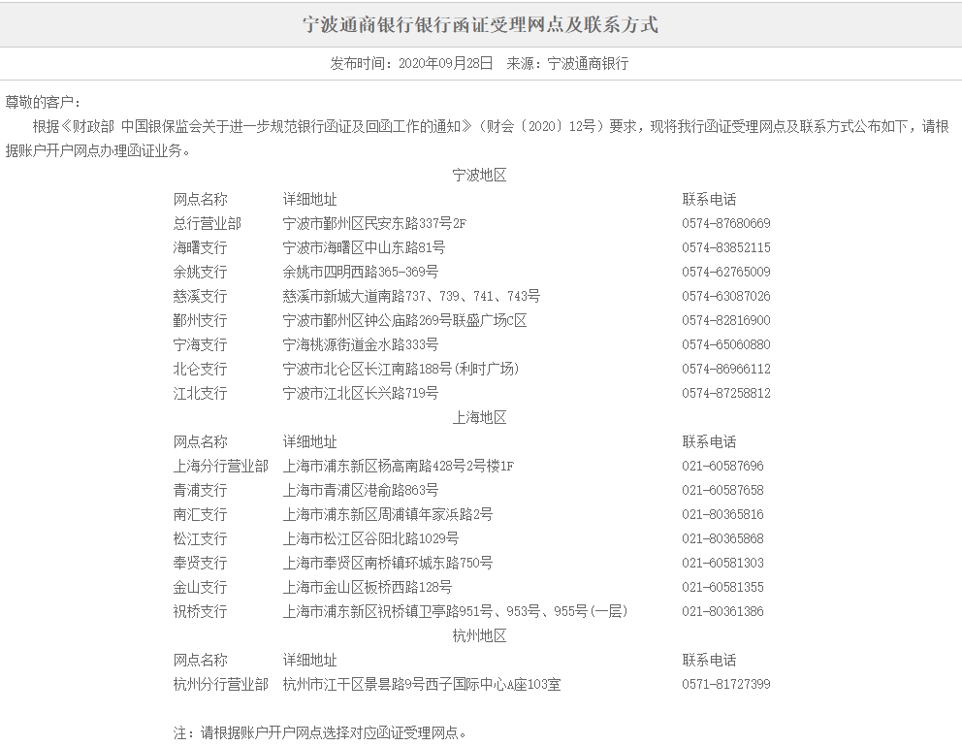962x746 pixels.
Task: Select branch name 金山支行
Action: 200,587
